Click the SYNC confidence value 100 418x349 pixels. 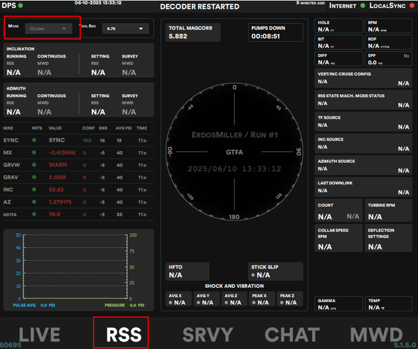point(87,140)
